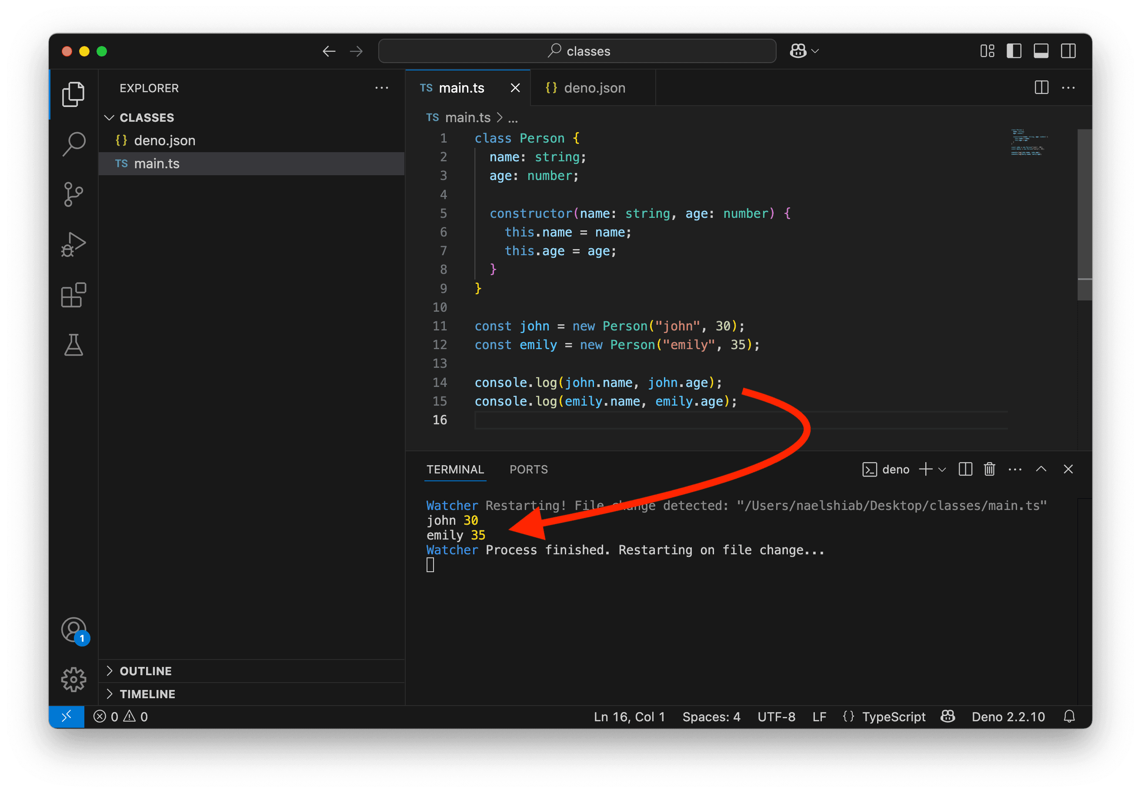This screenshot has width=1141, height=793.
Task: Switch to the TERMINAL panel tab
Action: 455,469
